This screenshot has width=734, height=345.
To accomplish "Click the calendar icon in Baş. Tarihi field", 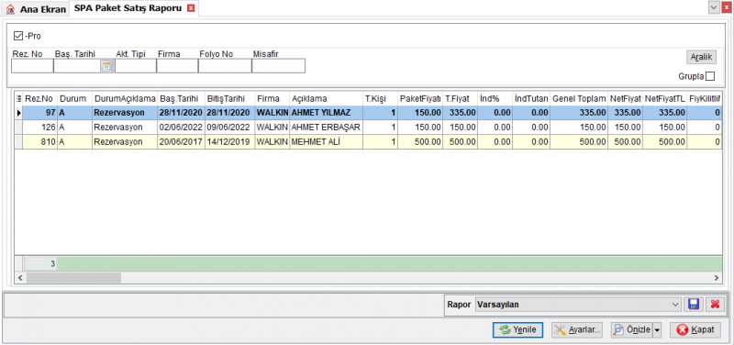I will pos(106,66).
